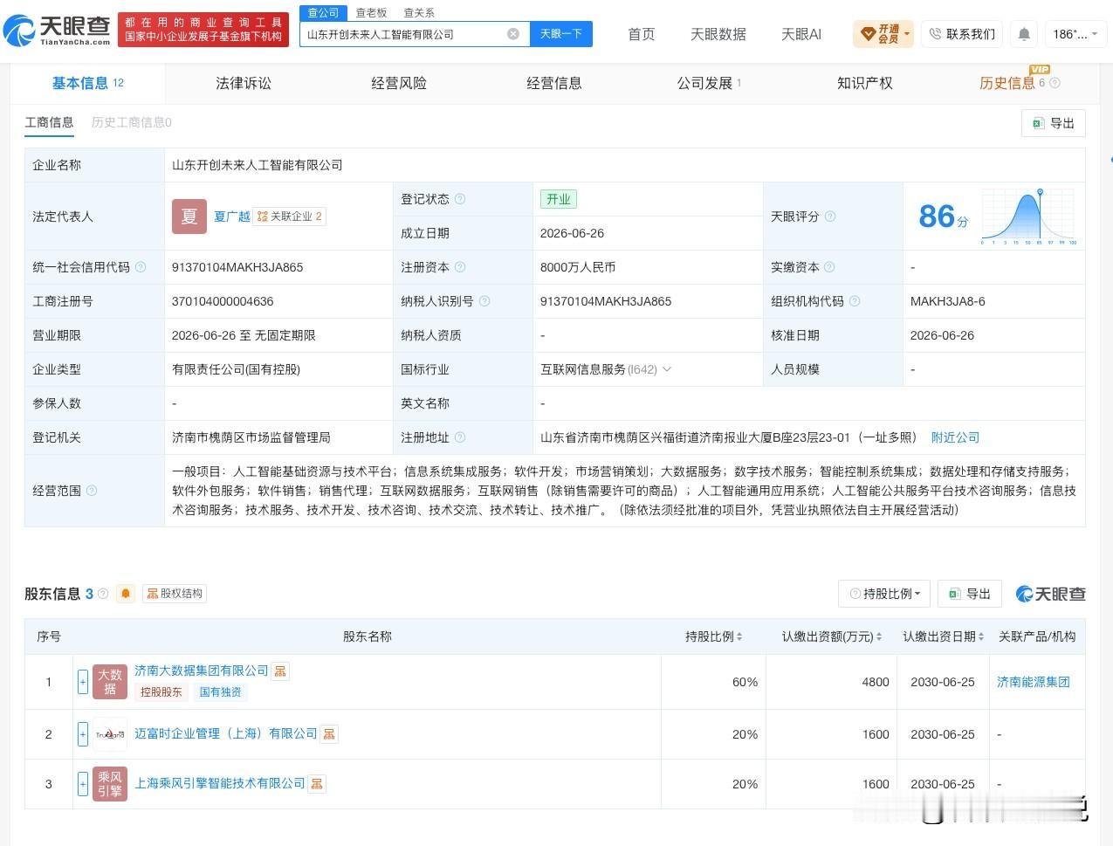Select the 基本信息 tab

(x=87, y=83)
